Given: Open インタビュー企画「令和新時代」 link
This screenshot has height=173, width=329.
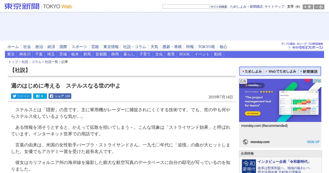Looking at the screenshot, I should point(285,162).
